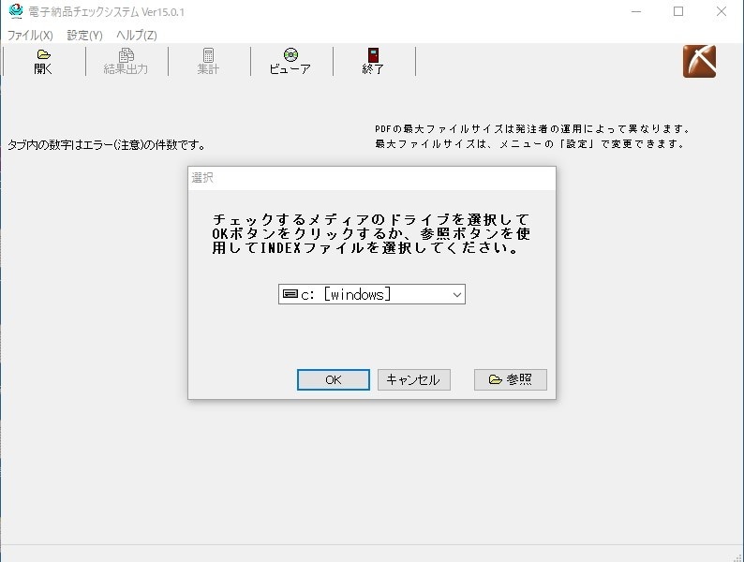Screen dimensions: 744x562
Task: Click the 参照 browse button
Action: 510,380
